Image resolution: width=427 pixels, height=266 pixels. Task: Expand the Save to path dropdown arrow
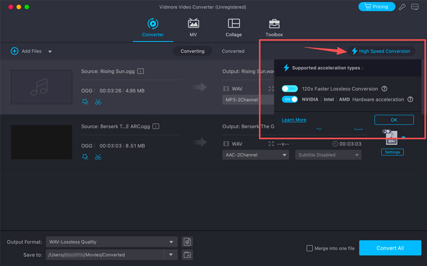coord(171,255)
